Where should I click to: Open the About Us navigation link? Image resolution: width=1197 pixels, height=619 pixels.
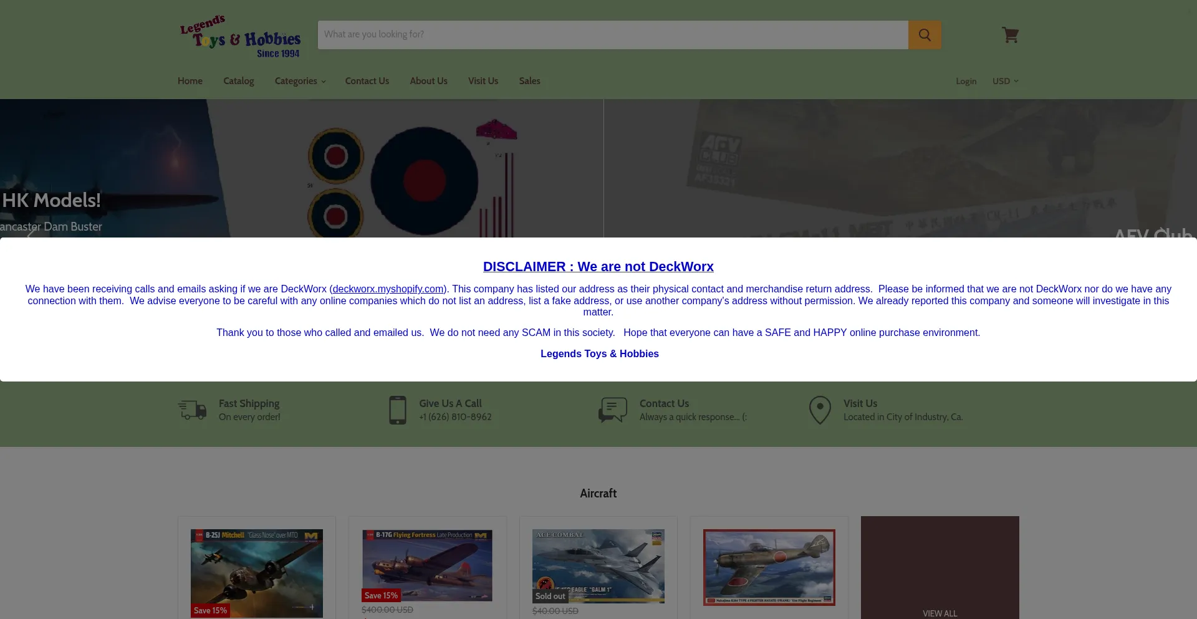click(429, 81)
